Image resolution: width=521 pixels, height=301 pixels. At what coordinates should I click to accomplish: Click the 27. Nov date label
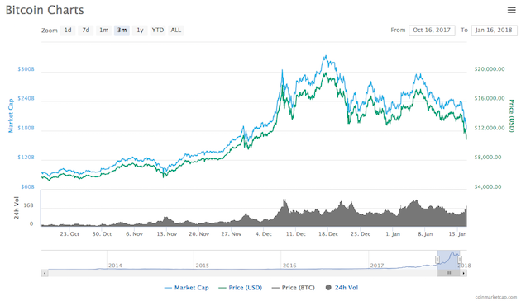tap(232, 234)
